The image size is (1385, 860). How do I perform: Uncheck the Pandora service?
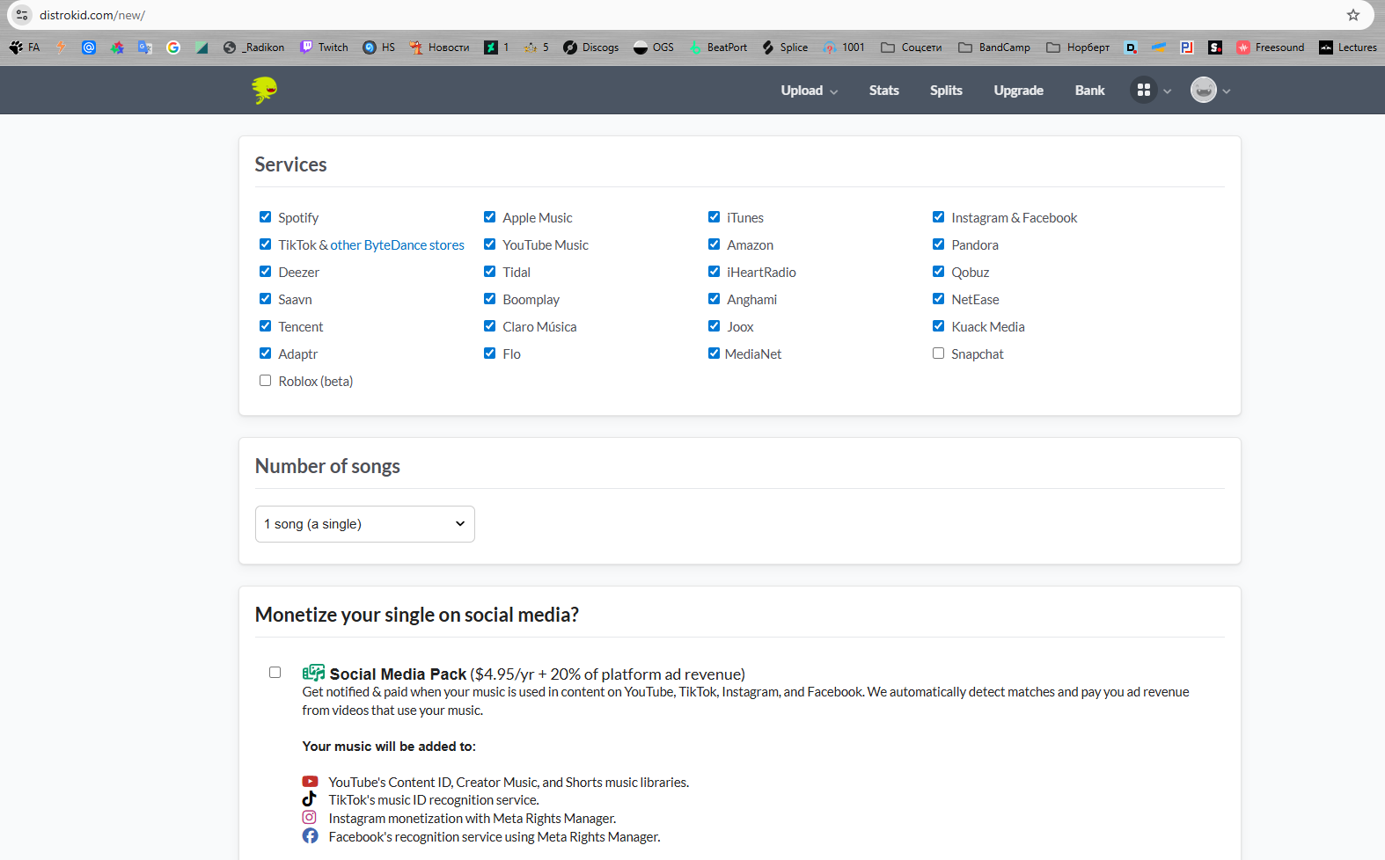coord(938,244)
